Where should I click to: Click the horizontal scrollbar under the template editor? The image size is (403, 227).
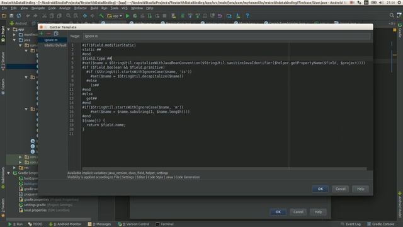tap(224, 169)
